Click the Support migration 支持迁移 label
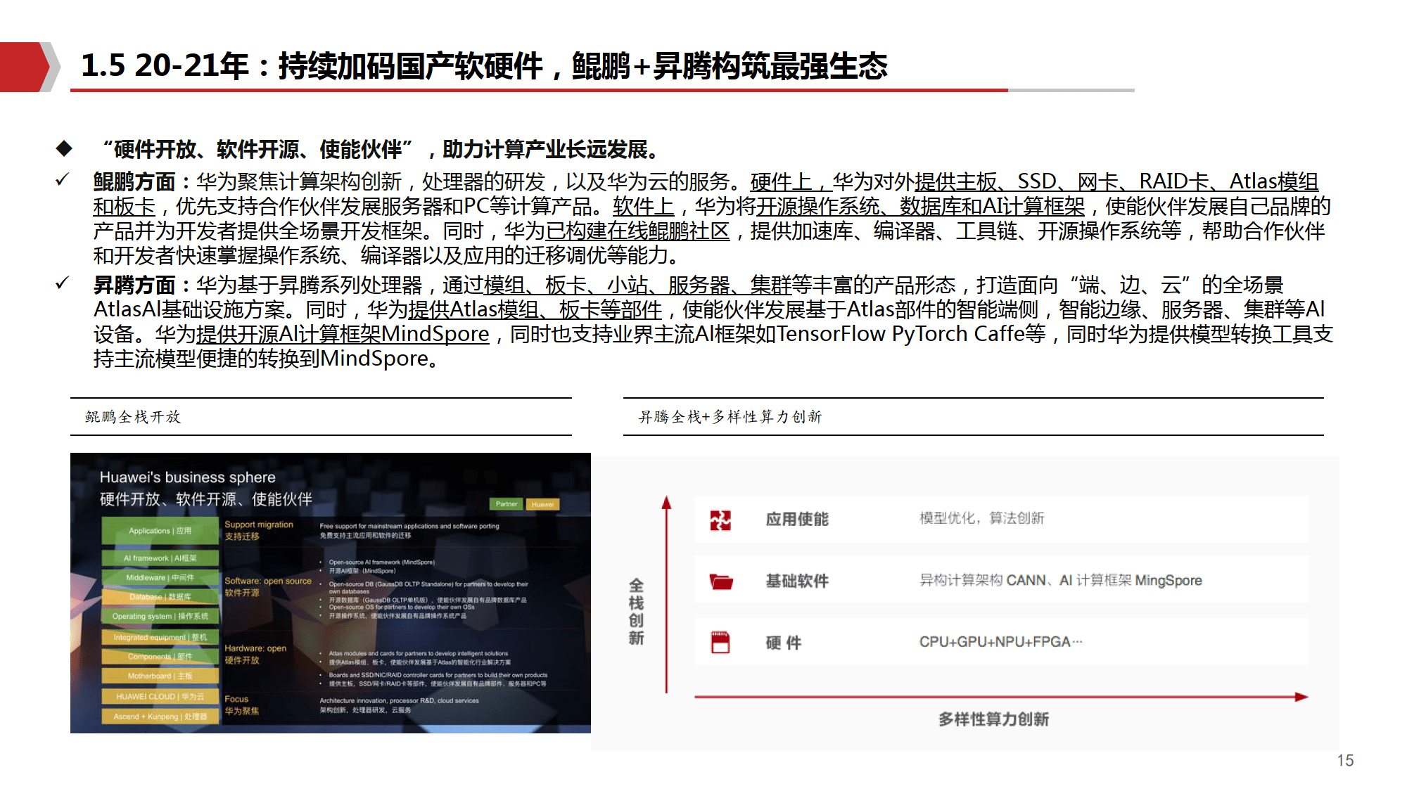 point(259,531)
